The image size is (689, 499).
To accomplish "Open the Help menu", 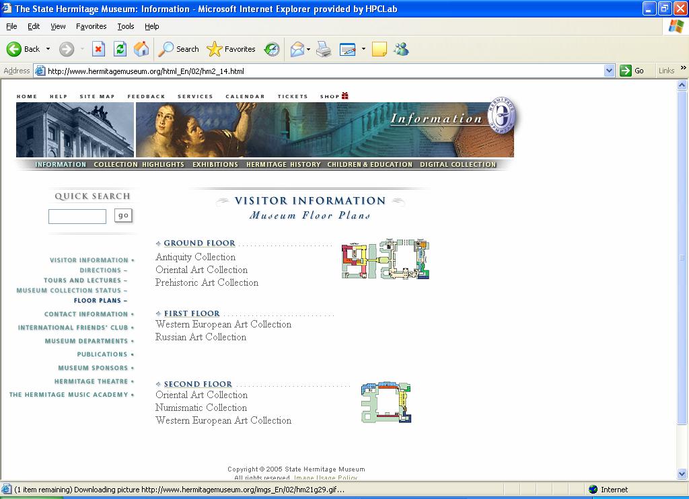I will (151, 26).
